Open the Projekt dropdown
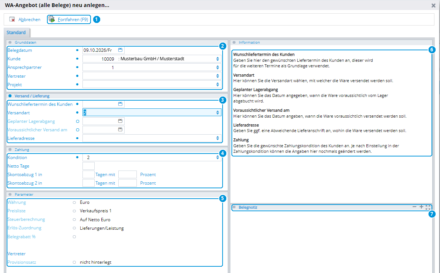The image size is (440, 273). click(217, 84)
